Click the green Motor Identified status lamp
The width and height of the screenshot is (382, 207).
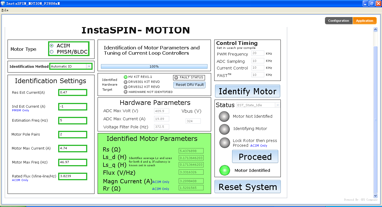225,170
